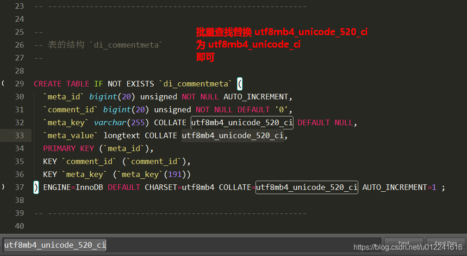Click CHARSET on line 37

coord(161,187)
